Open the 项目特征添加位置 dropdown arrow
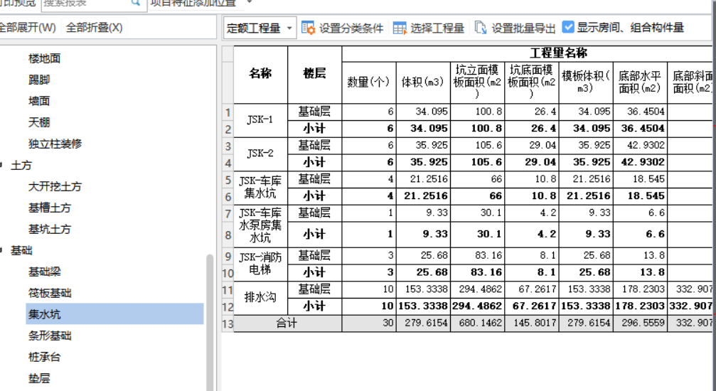This screenshot has height=391, width=716. (250, 2)
